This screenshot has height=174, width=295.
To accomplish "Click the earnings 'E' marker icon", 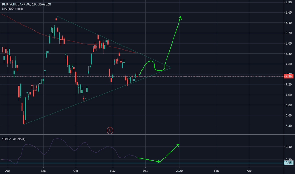I will click(x=110, y=130).
